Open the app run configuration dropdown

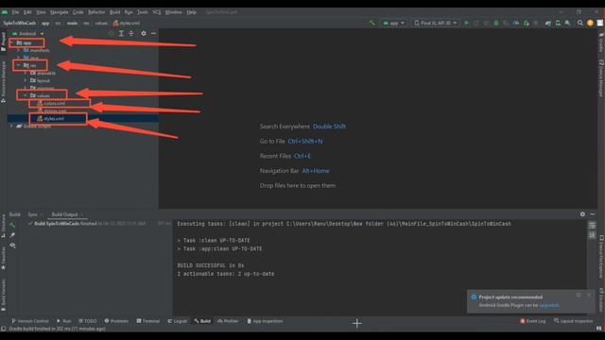tap(393, 23)
